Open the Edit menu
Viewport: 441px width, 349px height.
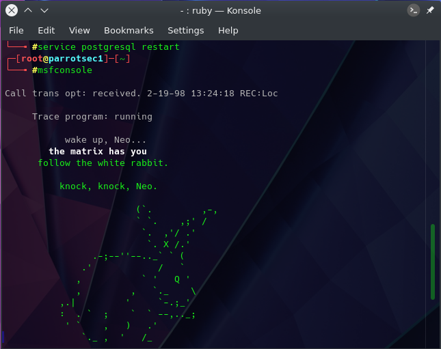pyautogui.click(x=46, y=30)
